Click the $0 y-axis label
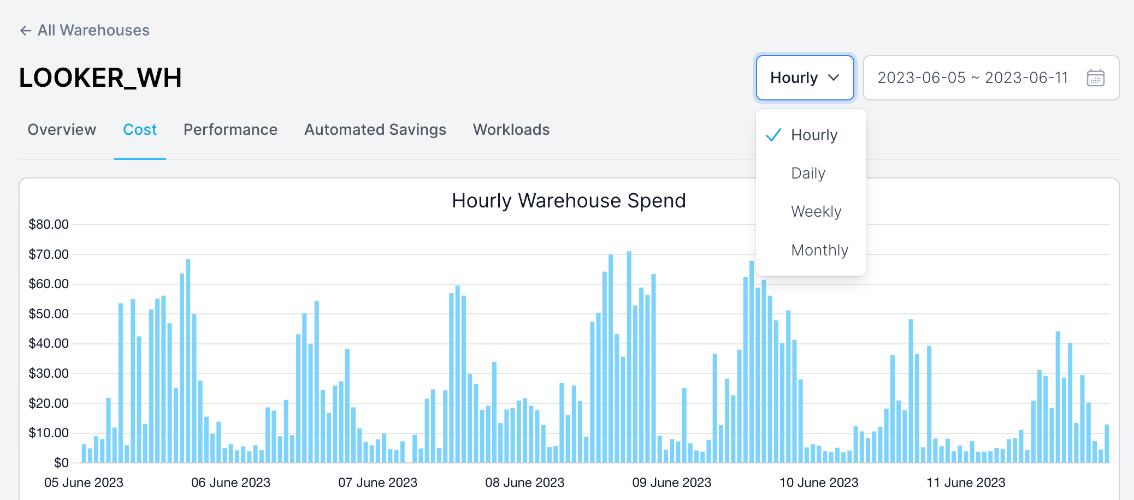 pyautogui.click(x=61, y=463)
